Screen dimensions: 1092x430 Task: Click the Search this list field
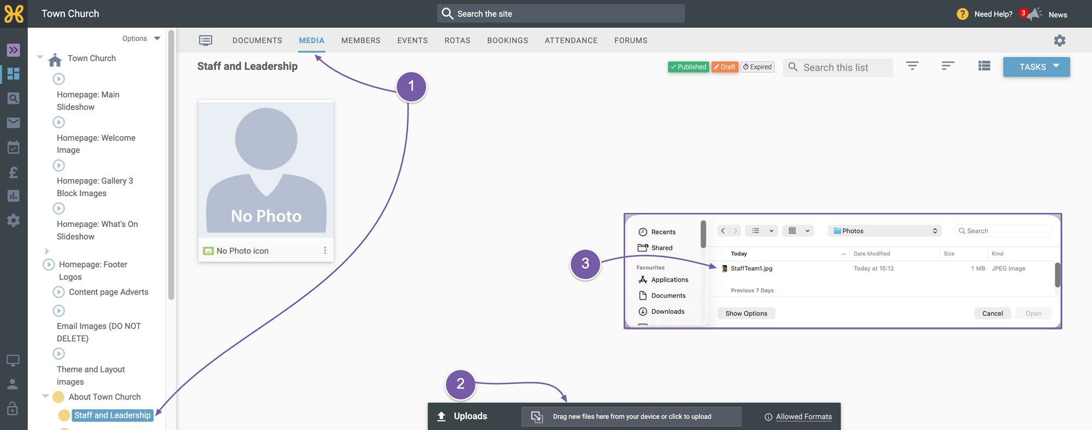pos(838,67)
